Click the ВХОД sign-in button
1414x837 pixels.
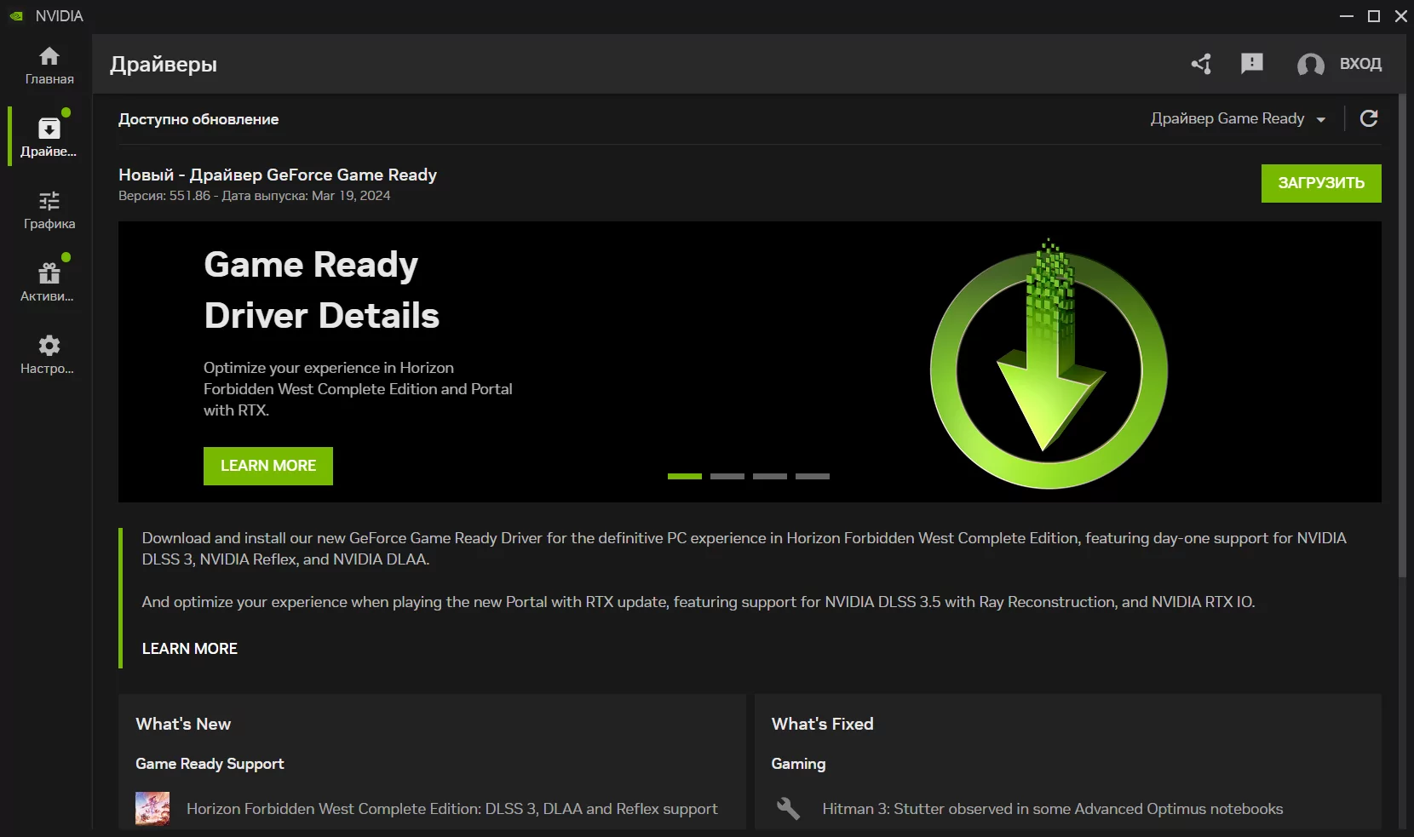(x=1360, y=64)
